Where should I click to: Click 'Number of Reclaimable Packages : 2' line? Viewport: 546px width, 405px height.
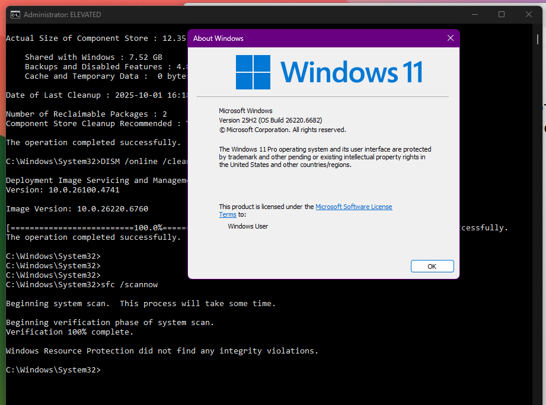click(87, 114)
